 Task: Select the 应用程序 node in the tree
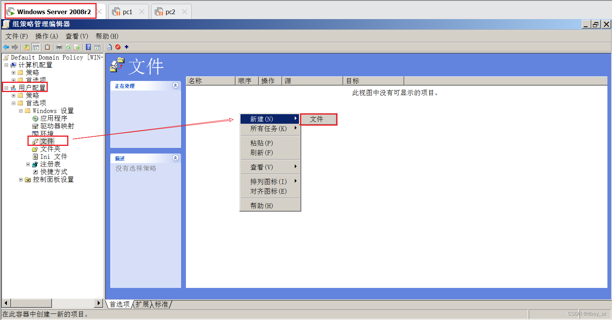tap(54, 118)
